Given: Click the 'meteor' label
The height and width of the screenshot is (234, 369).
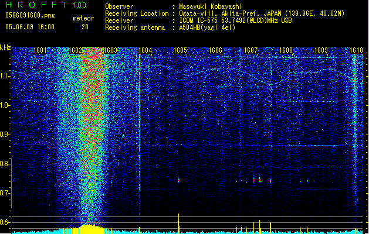Looking at the screenshot, I should [x=83, y=18].
